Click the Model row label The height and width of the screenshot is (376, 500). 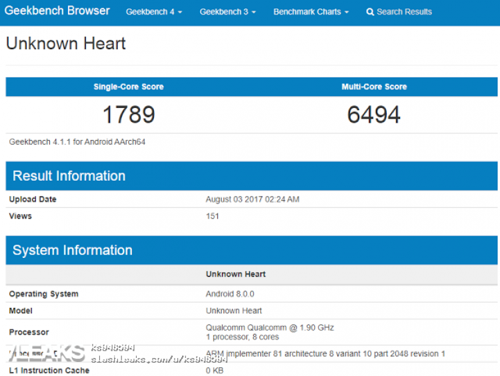(21, 311)
